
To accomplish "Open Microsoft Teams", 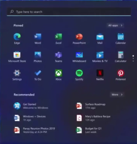I will click(58, 57).
